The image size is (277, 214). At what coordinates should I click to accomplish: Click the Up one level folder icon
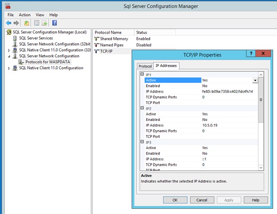coord(28,23)
